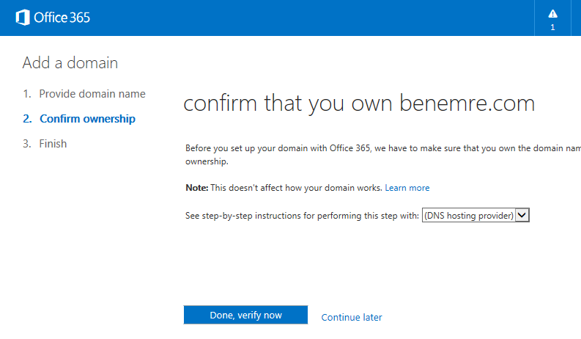
Task: Click the Done, verify now button
Action: point(245,315)
